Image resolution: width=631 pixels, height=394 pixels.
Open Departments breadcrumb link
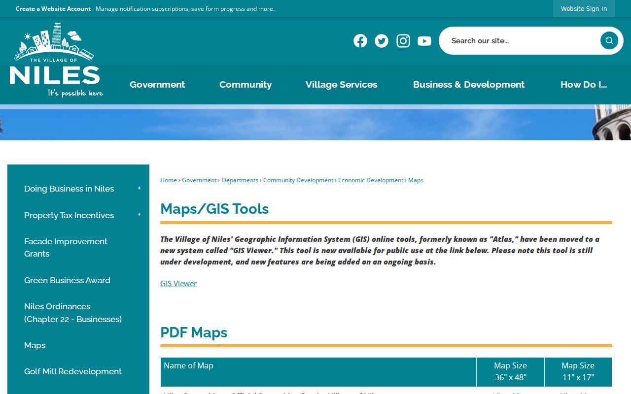tap(240, 180)
